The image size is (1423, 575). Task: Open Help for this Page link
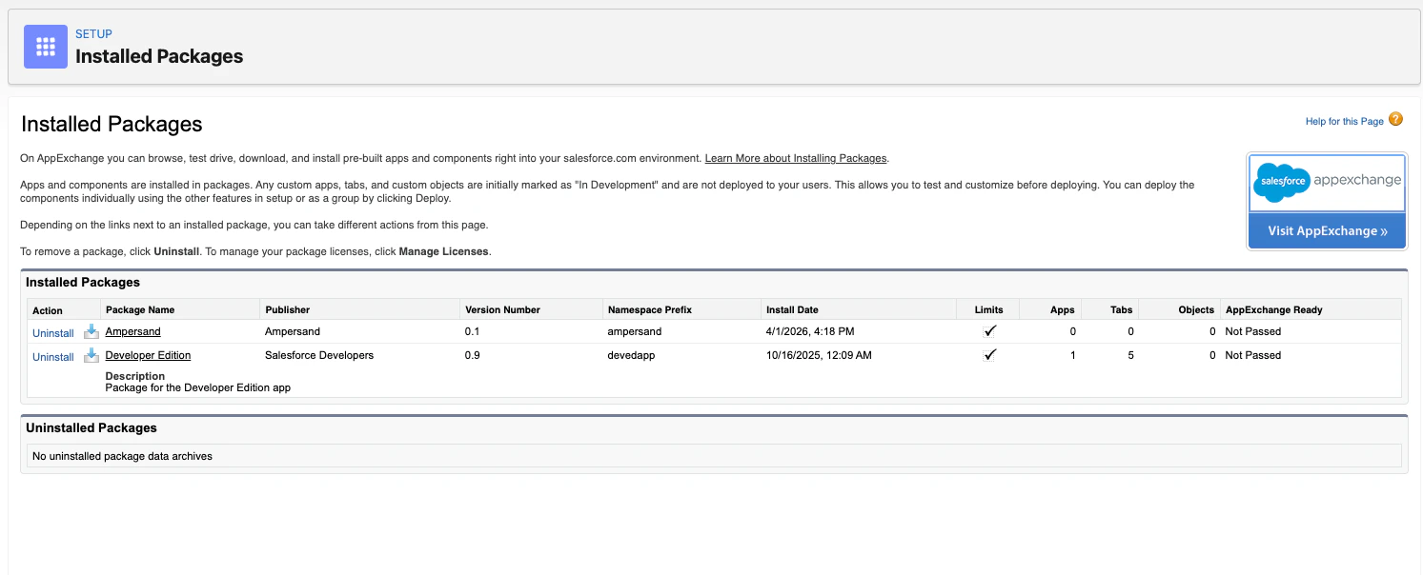click(1344, 121)
